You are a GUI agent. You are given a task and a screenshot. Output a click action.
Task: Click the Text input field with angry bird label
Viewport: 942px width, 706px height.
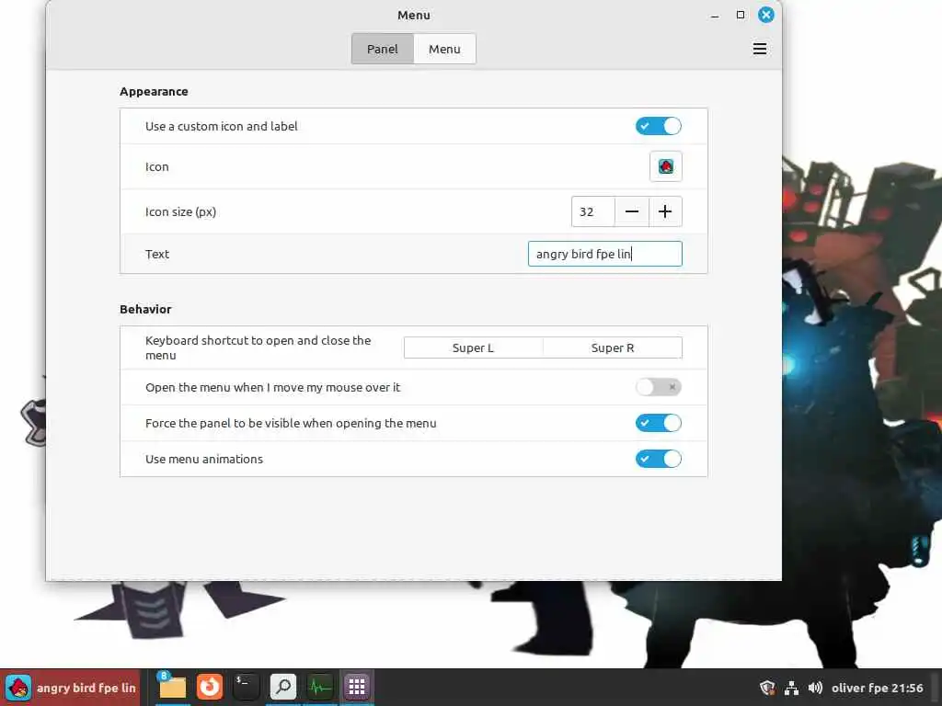pyautogui.click(x=605, y=254)
